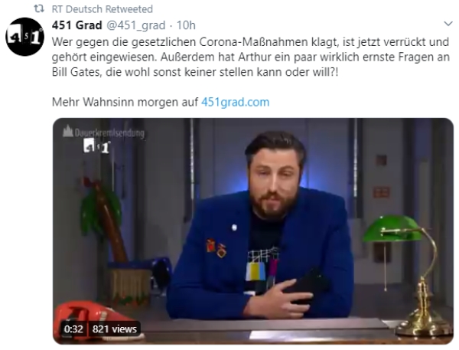Screen dimensions: 459x350
Task: Click the 'Mehr Wahnsinn morgen auf' line
Action: (x=125, y=102)
